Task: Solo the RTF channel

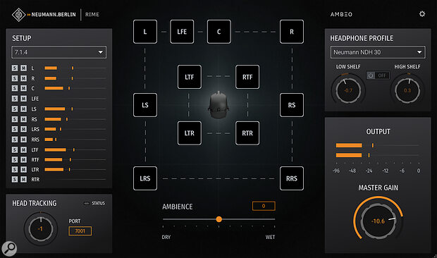Action: [15, 159]
